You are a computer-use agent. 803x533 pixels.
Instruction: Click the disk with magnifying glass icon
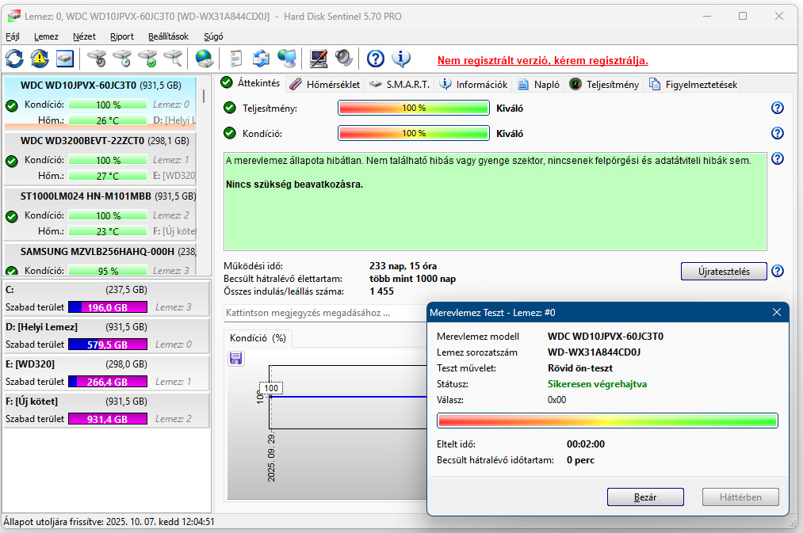(x=173, y=59)
